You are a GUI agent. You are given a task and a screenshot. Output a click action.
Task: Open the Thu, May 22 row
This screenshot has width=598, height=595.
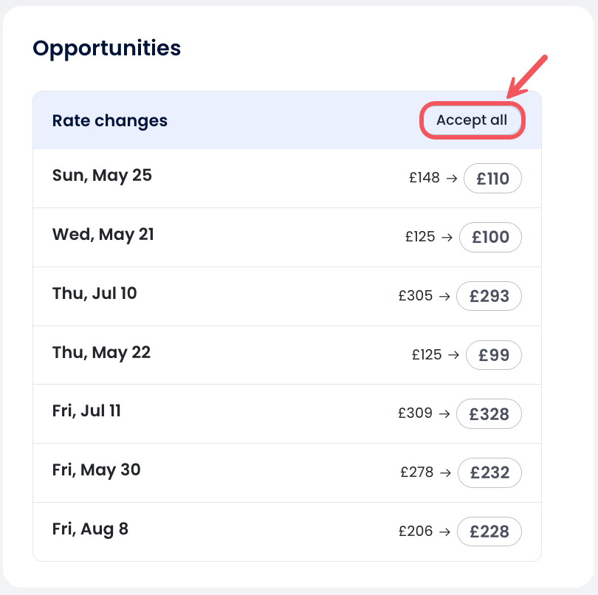click(x=101, y=353)
